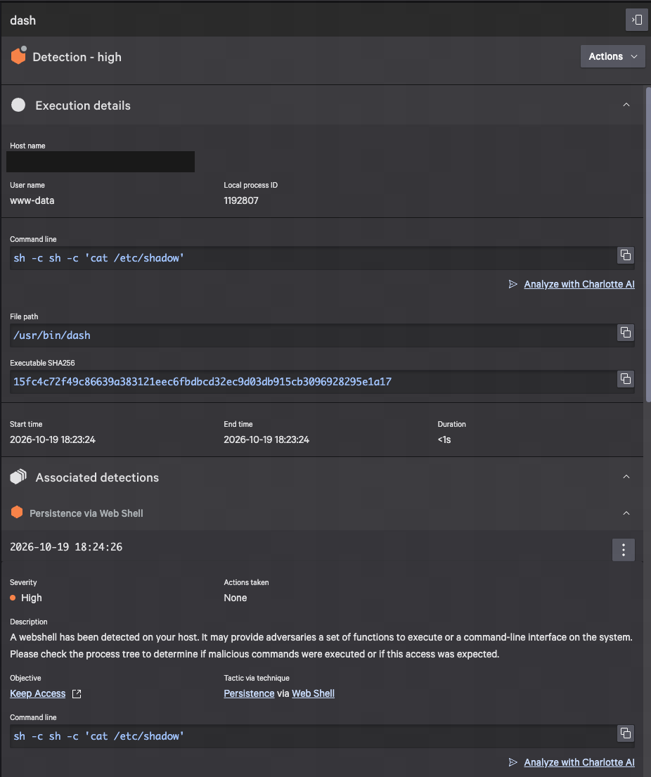The width and height of the screenshot is (651, 777).
Task: Click the orange Detection severity hexagon icon
Action: pos(18,56)
